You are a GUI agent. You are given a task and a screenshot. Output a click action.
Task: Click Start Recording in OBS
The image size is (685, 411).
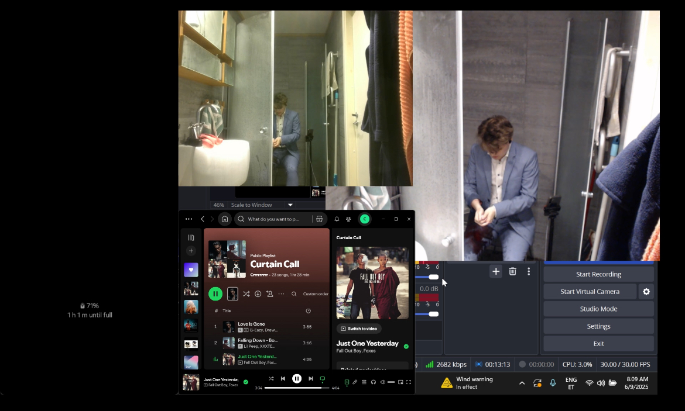pos(598,274)
